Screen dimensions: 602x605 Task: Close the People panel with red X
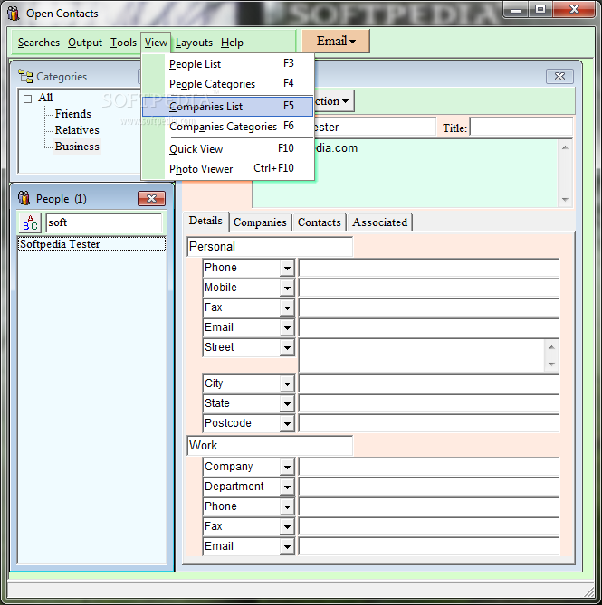(x=151, y=199)
